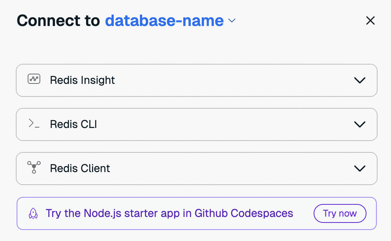Click the database-name link in the title
391x241 pixels.
(164, 21)
